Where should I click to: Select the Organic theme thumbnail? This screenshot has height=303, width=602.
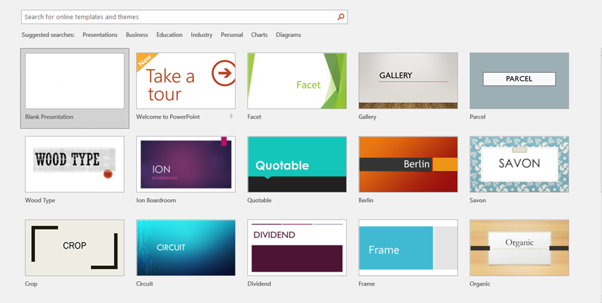pyautogui.click(x=519, y=248)
